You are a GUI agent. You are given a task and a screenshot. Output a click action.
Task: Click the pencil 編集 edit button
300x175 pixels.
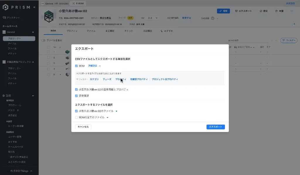pos(223,11)
